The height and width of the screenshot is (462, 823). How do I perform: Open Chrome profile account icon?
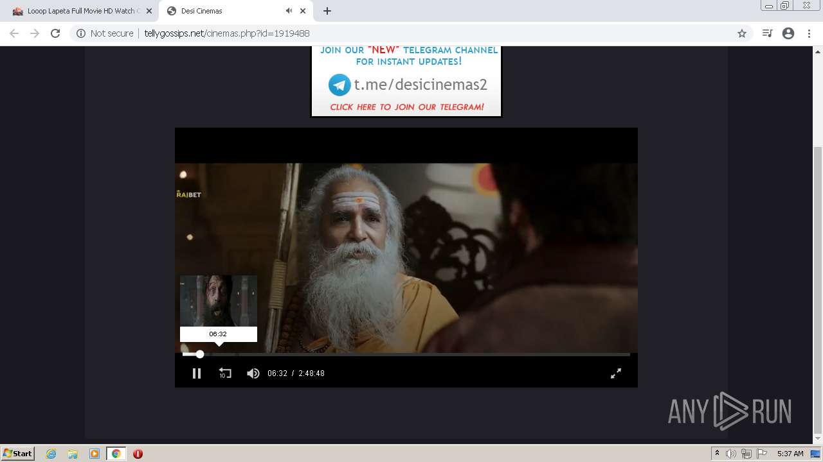click(788, 33)
